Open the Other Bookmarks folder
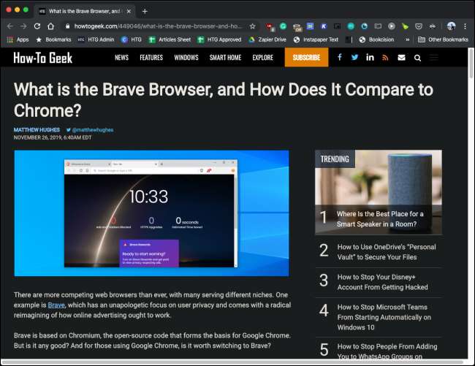Image resolution: width=475 pixels, height=366 pixels. pyautogui.click(x=443, y=39)
